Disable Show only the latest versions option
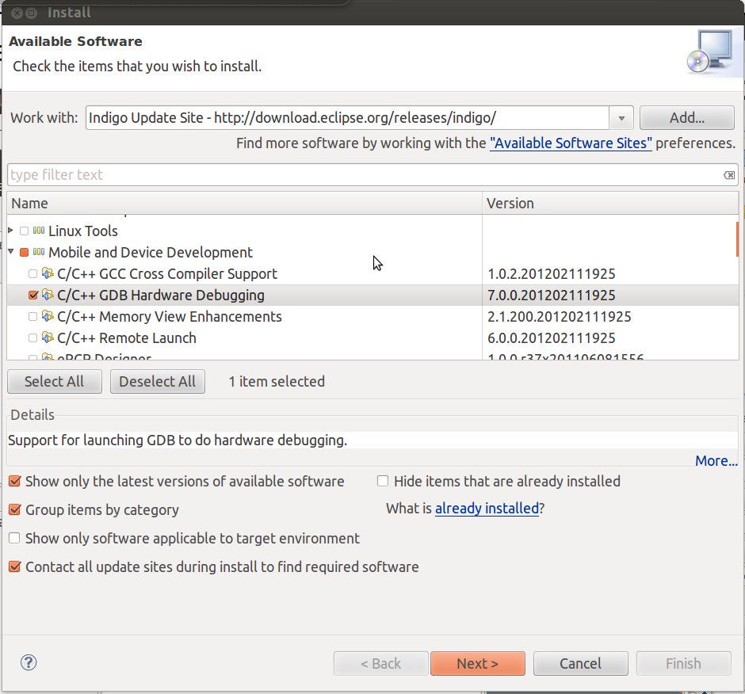745x694 pixels. 15,481
